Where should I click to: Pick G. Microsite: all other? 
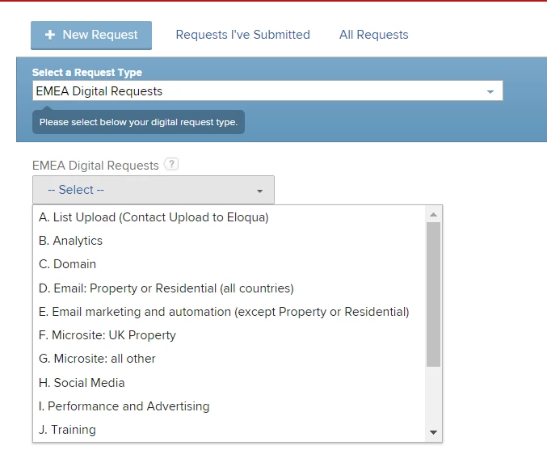(x=229, y=359)
